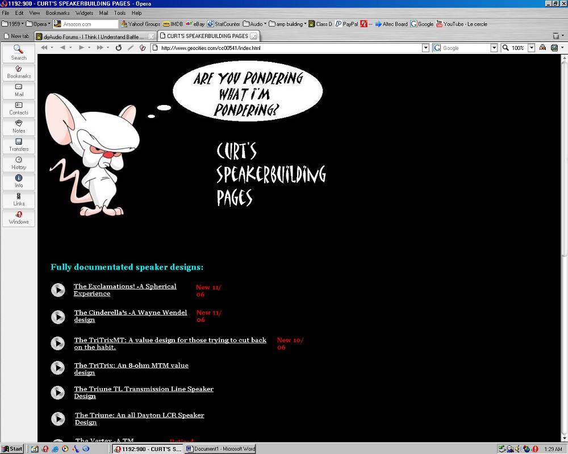Image resolution: width=568 pixels, height=454 pixels.
Task: Click play icon beside The TriTrixMT
Action: [x=58, y=343]
